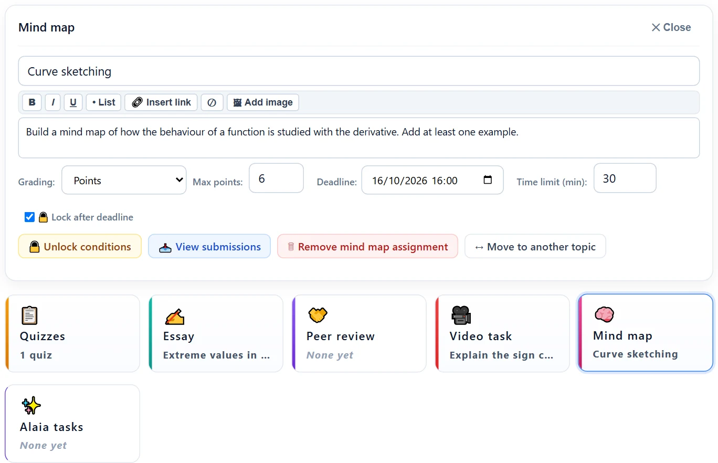The width and height of the screenshot is (718, 463).
Task: Open the Essay card
Action: [x=216, y=333]
